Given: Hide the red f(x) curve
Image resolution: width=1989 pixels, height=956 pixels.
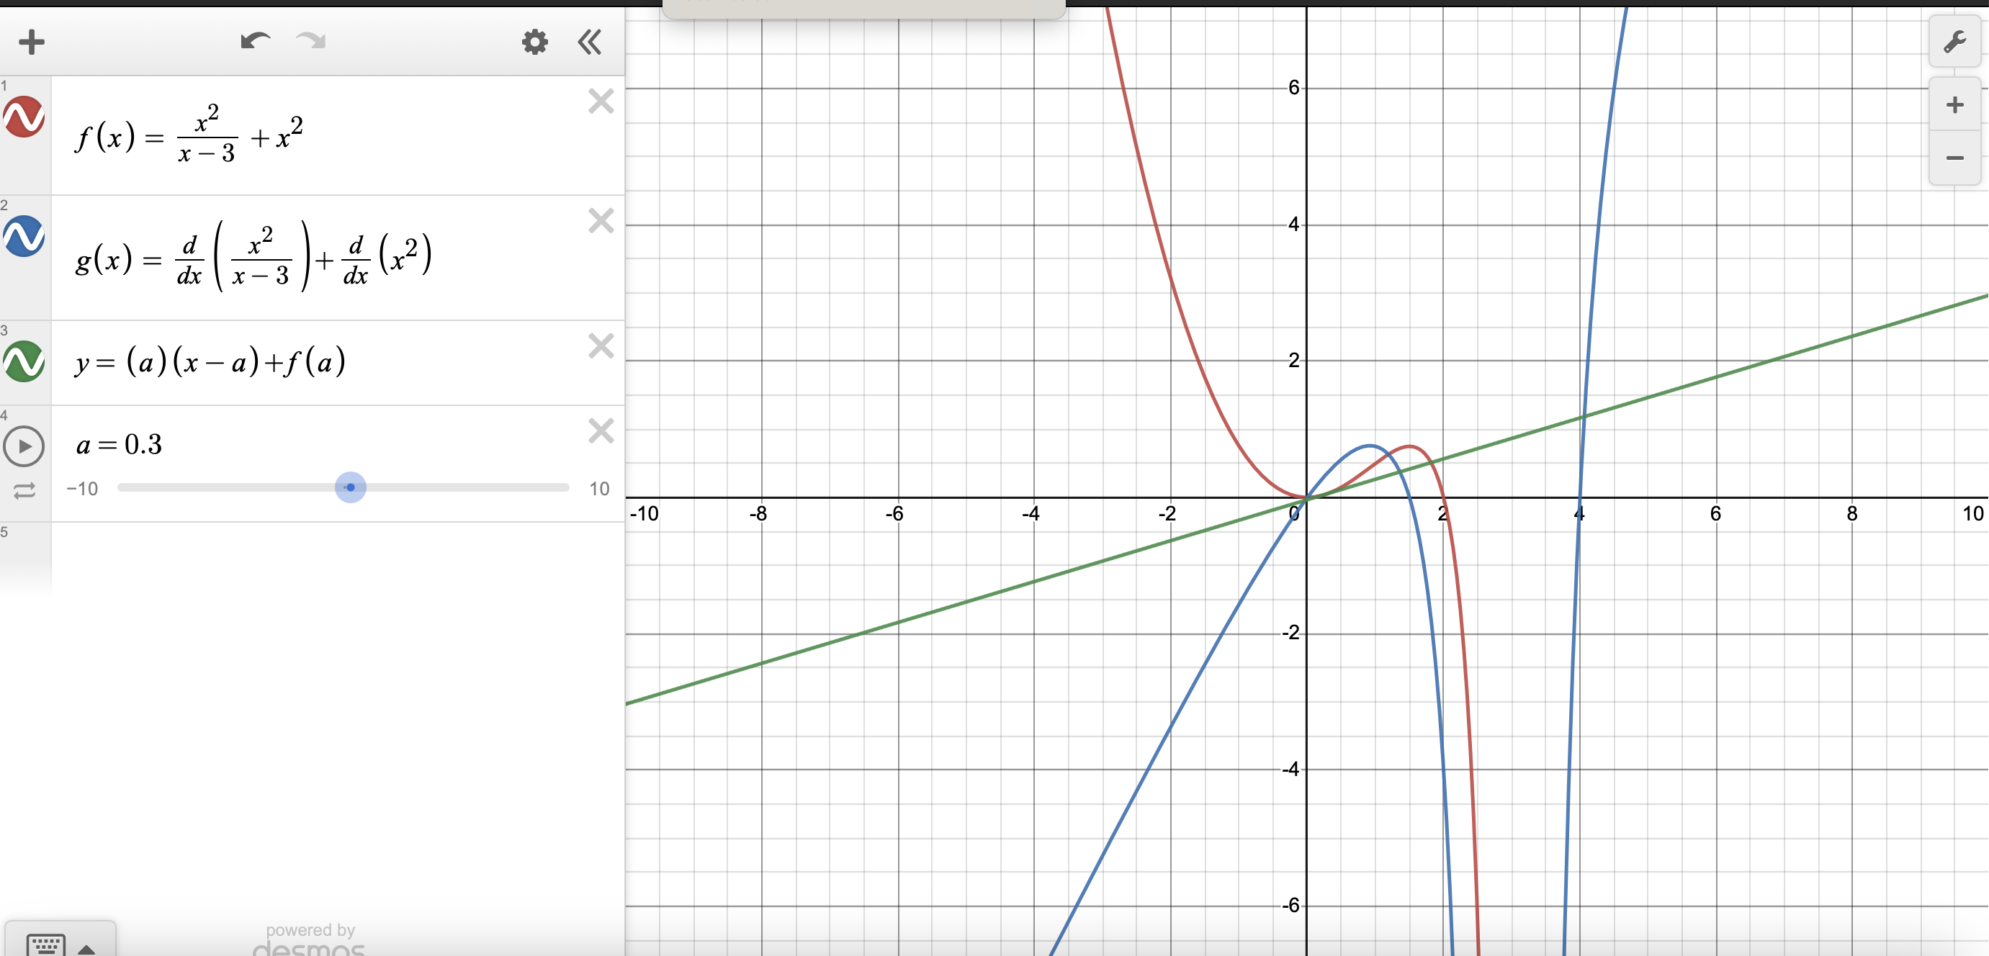Looking at the screenshot, I should tap(24, 118).
